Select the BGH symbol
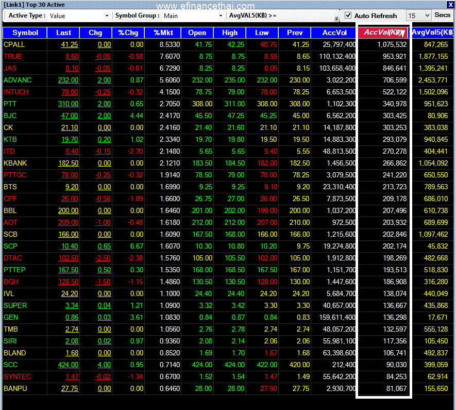The image size is (456, 410). [x=11, y=282]
